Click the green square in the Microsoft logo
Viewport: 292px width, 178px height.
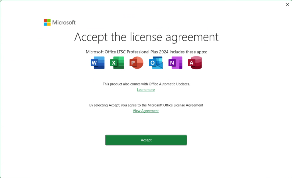point(49,21)
